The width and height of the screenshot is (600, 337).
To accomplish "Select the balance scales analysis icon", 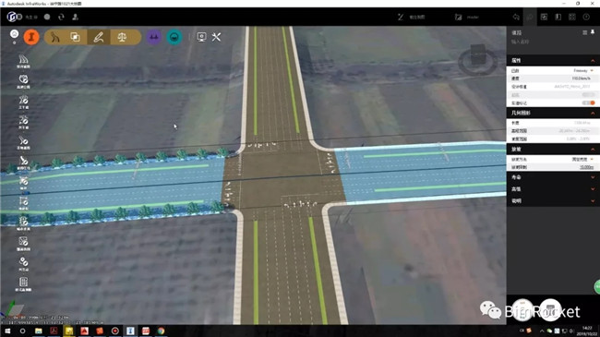I will click(122, 37).
